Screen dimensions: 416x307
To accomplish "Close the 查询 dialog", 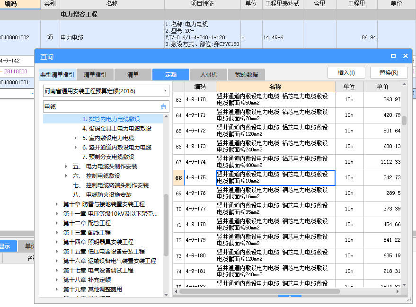I will coord(406,56).
